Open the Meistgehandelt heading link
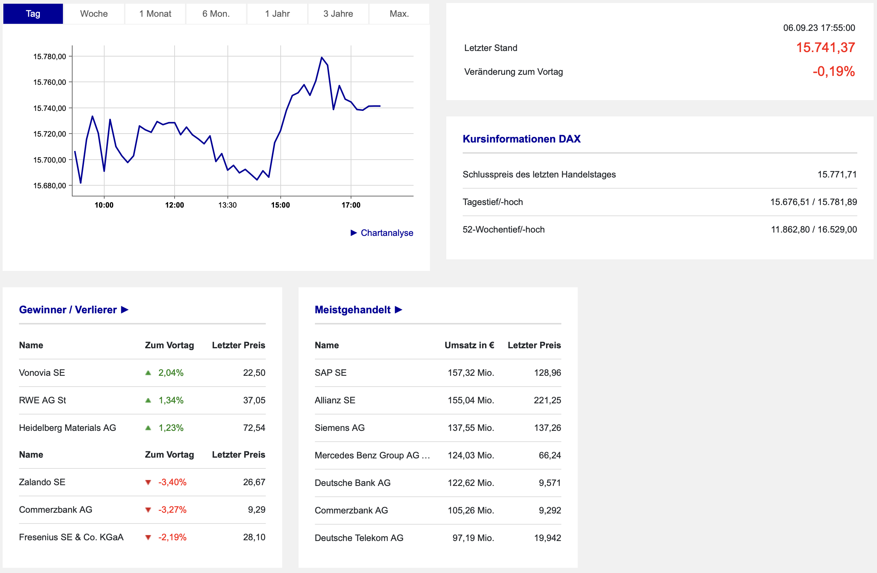877x573 pixels. (352, 310)
